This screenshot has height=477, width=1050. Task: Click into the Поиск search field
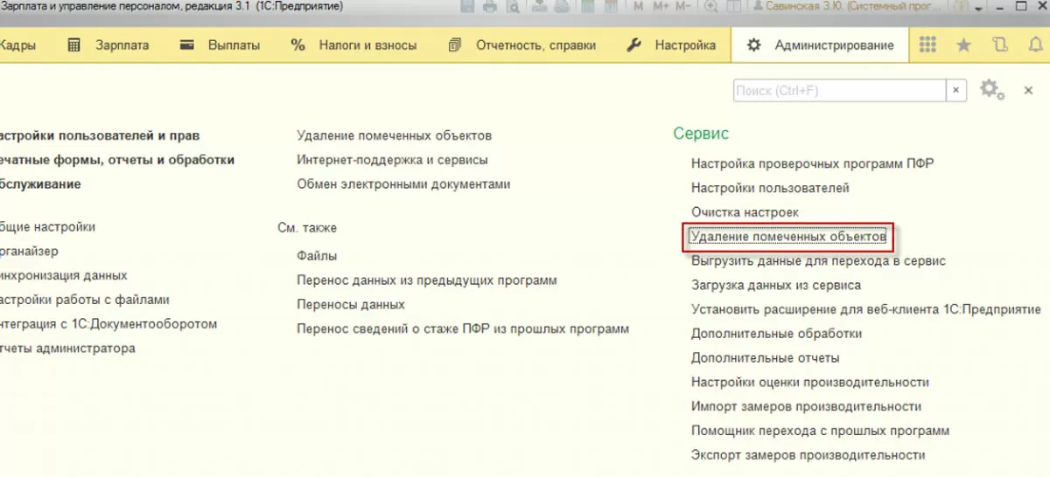pyautogui.click(x=838, y=90)
